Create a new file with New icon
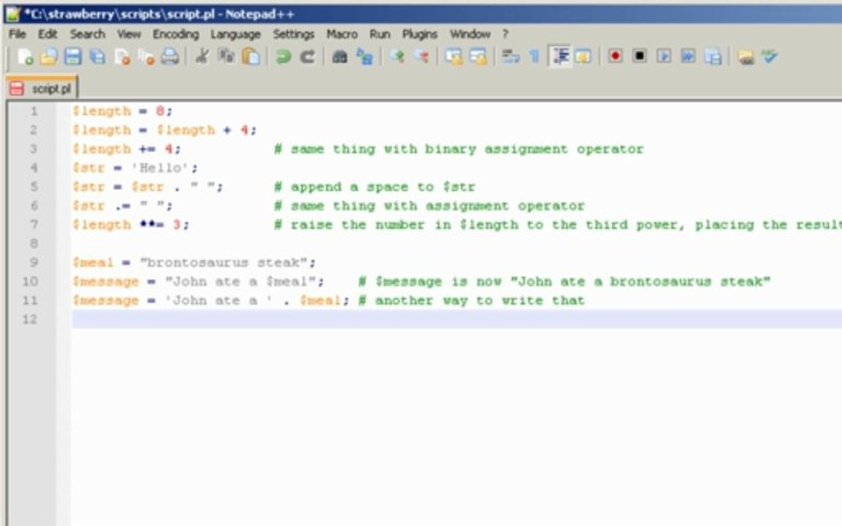 coord(25,56)
